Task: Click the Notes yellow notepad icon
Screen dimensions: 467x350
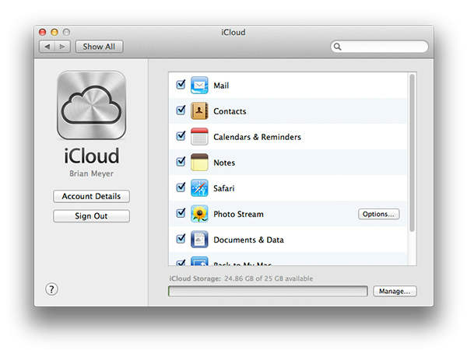Action: [199, 163]
